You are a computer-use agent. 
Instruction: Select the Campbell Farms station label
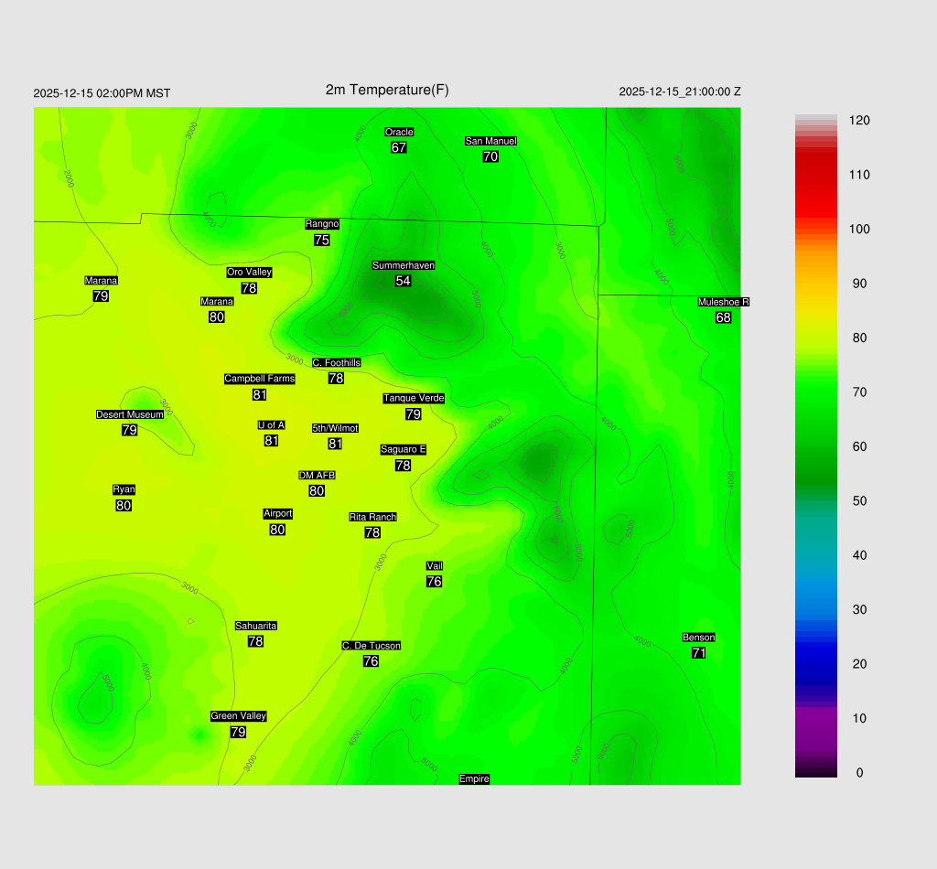coord(260,379)
